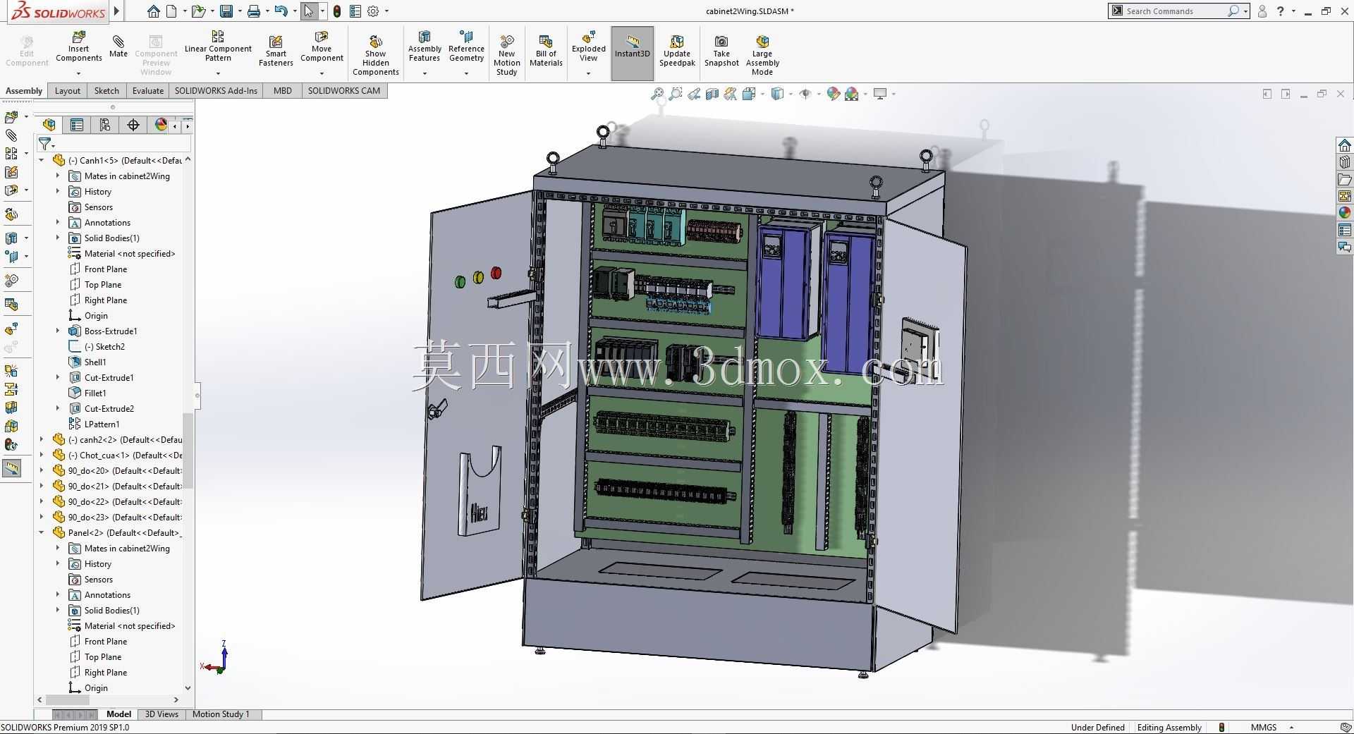Switch to 3D Views bottom tab
Viewport: 1354px width, 734px height.
pyautogui.click(x=161, y=714)
